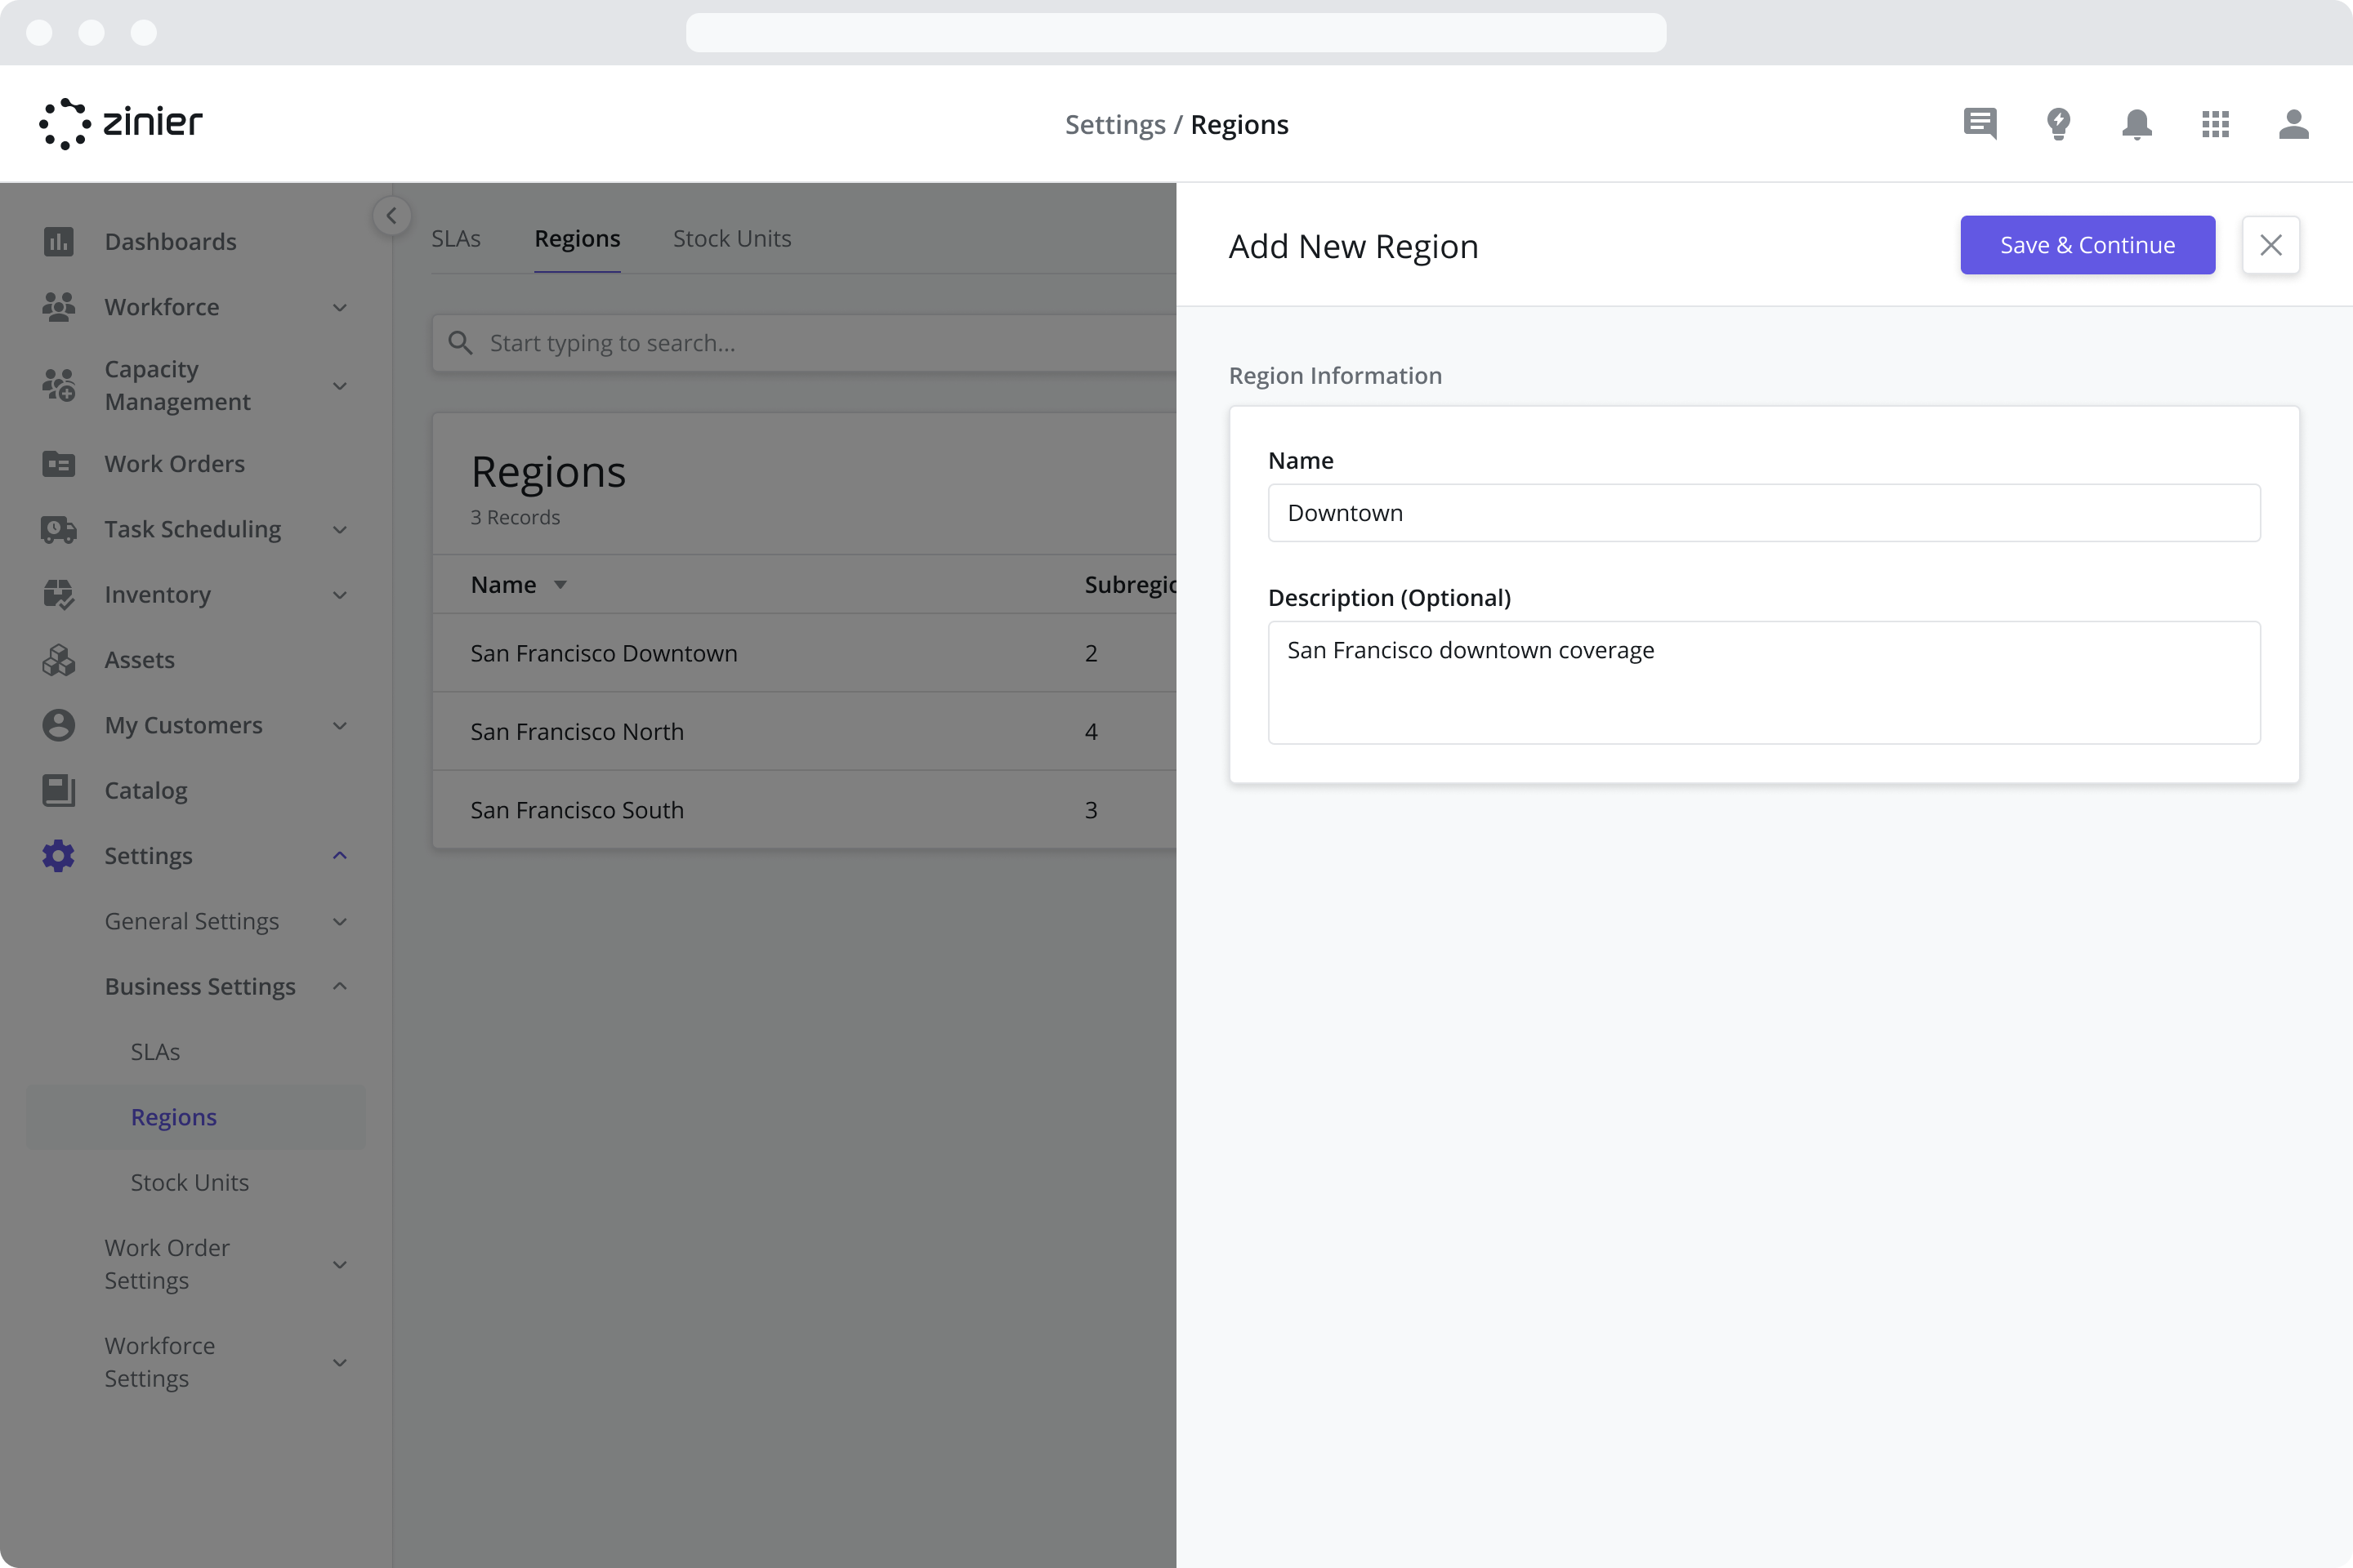
Task: Click the Settings breadcrumb link
Action: [1115, 124]
